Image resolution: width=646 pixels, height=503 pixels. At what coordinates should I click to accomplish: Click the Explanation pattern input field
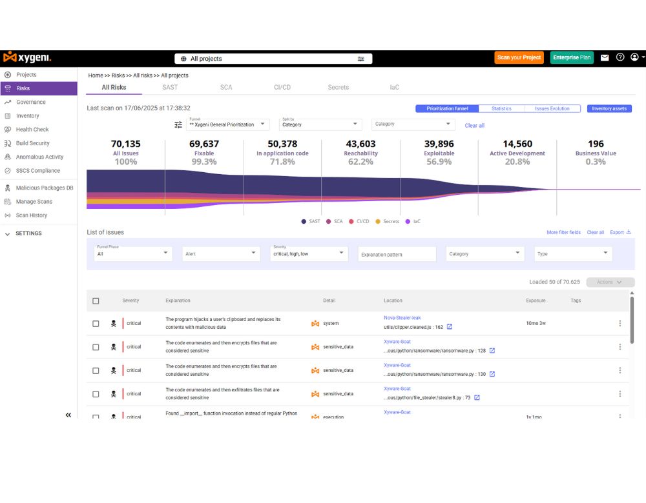click(x=397, y=254)
